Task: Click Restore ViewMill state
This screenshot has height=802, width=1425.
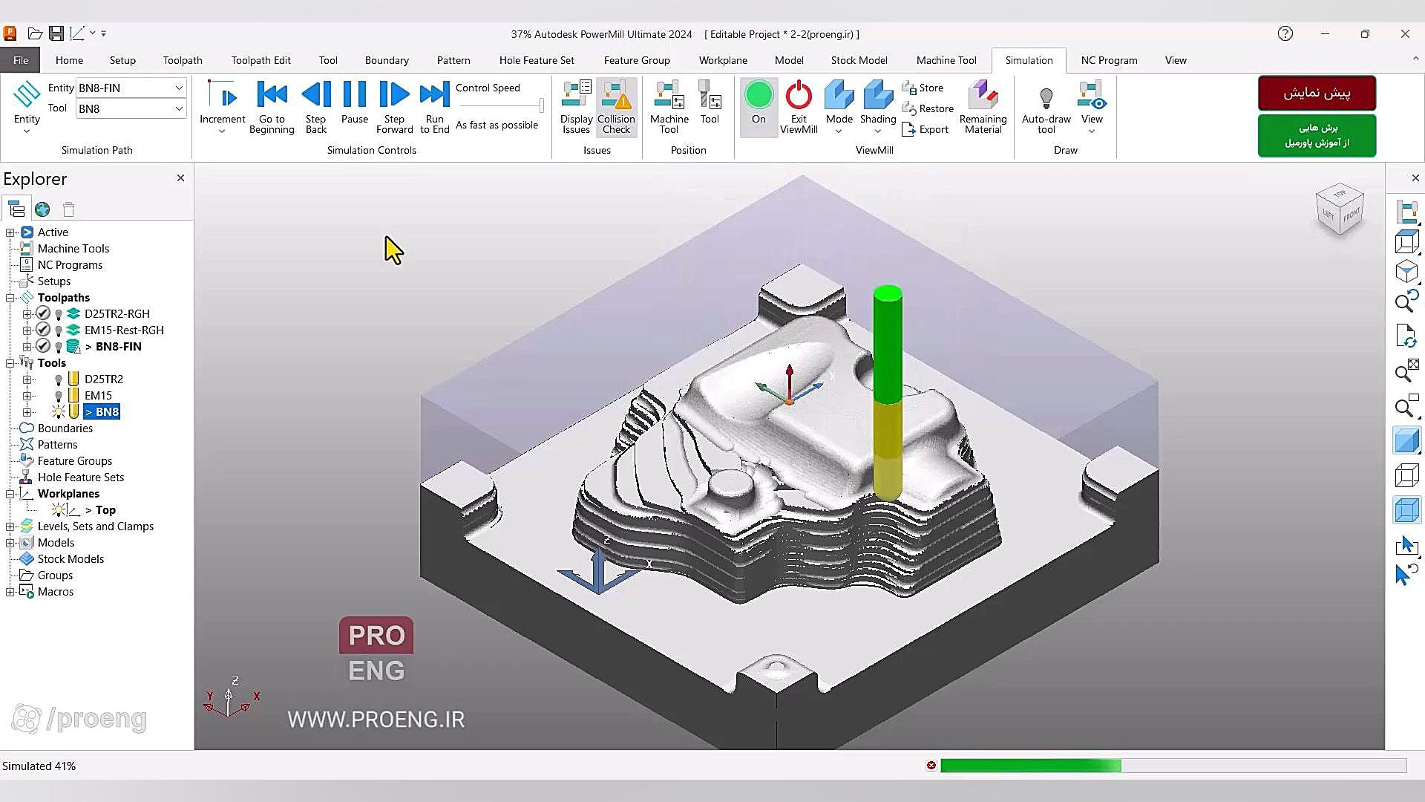Action: click(x=928, y=108)
